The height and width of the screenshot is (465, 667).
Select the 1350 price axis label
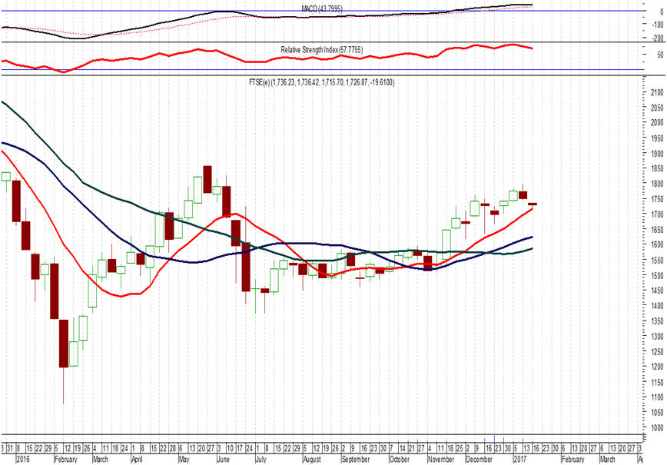[657, 321]
